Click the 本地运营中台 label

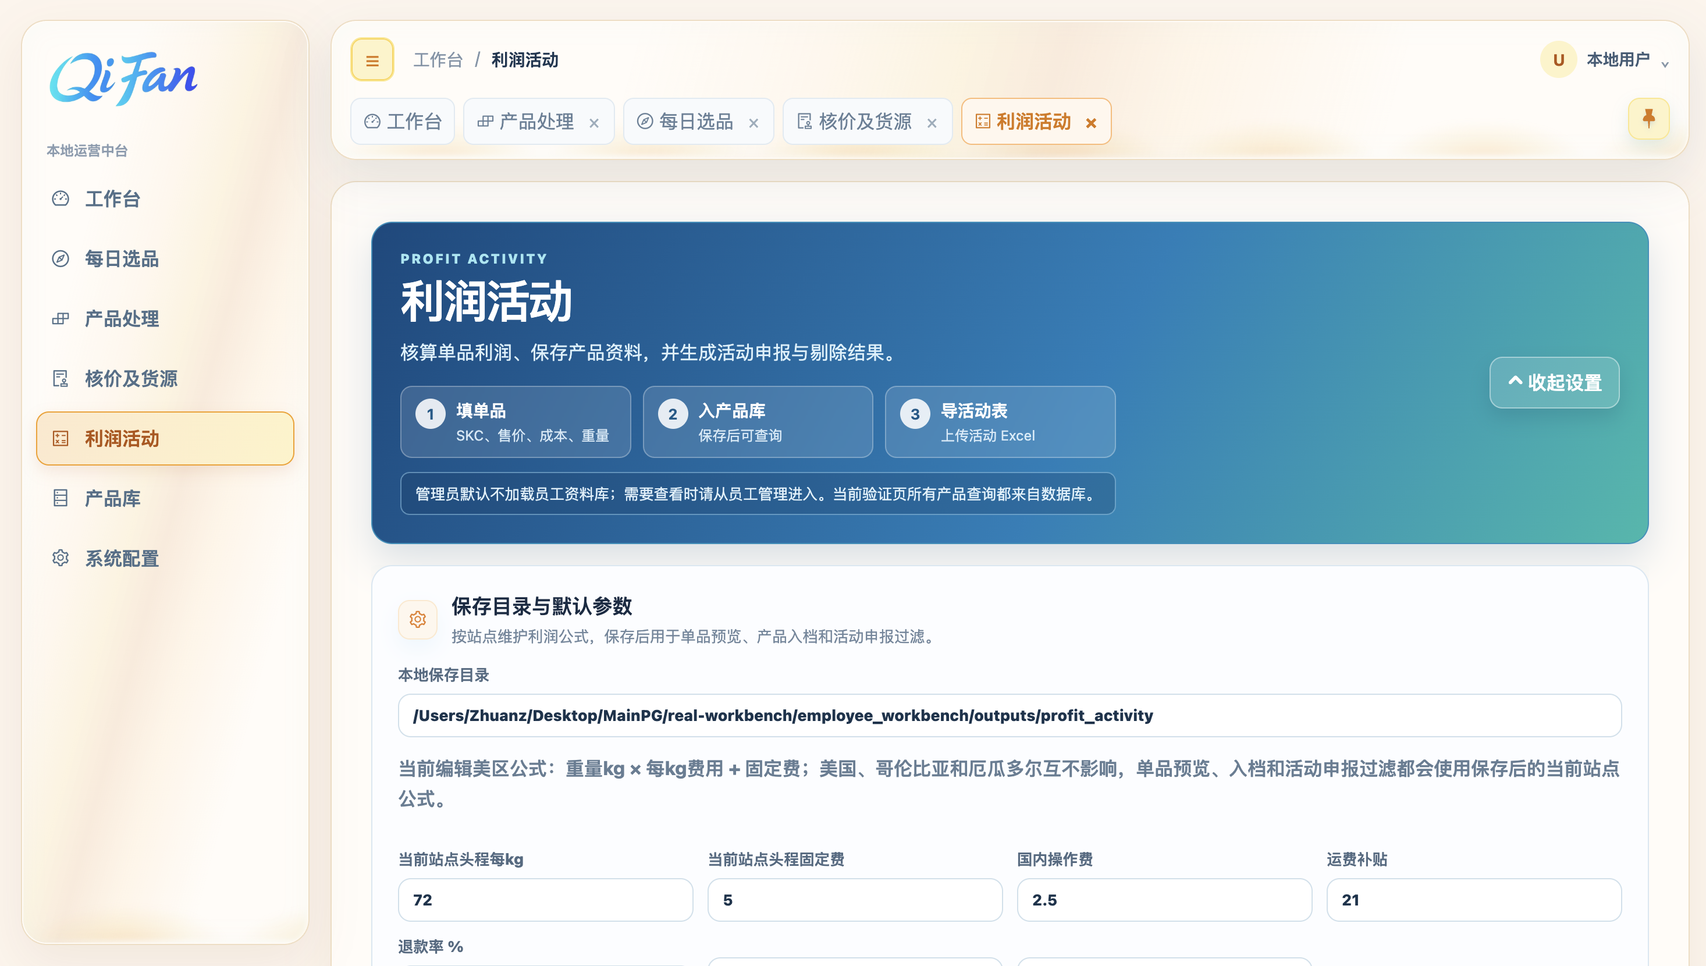87,151
